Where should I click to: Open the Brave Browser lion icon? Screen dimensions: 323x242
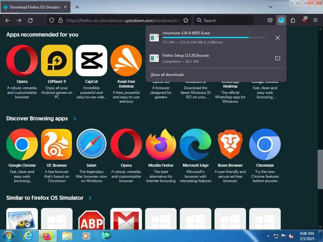tap(230, 144)
